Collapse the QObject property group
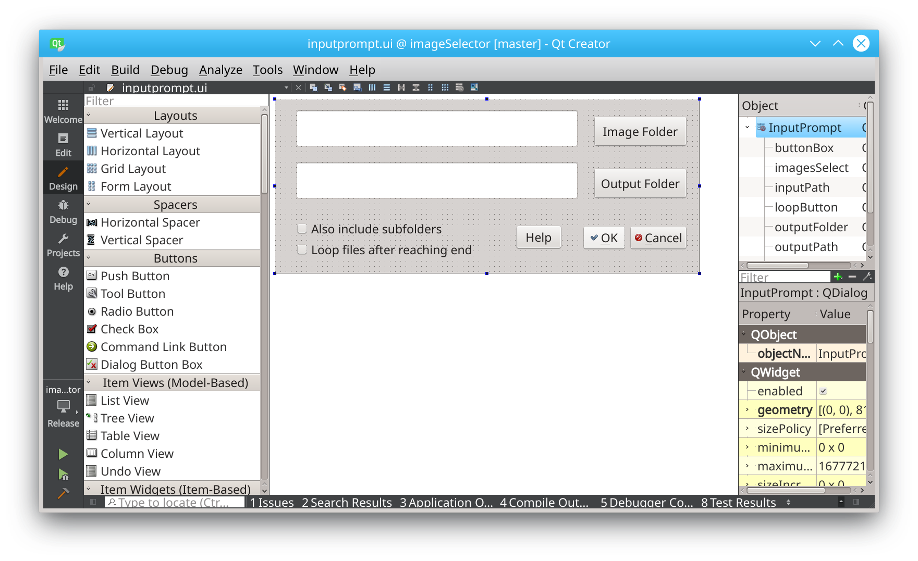The width and height of the screenshot is (918, 561). [744, 334]
